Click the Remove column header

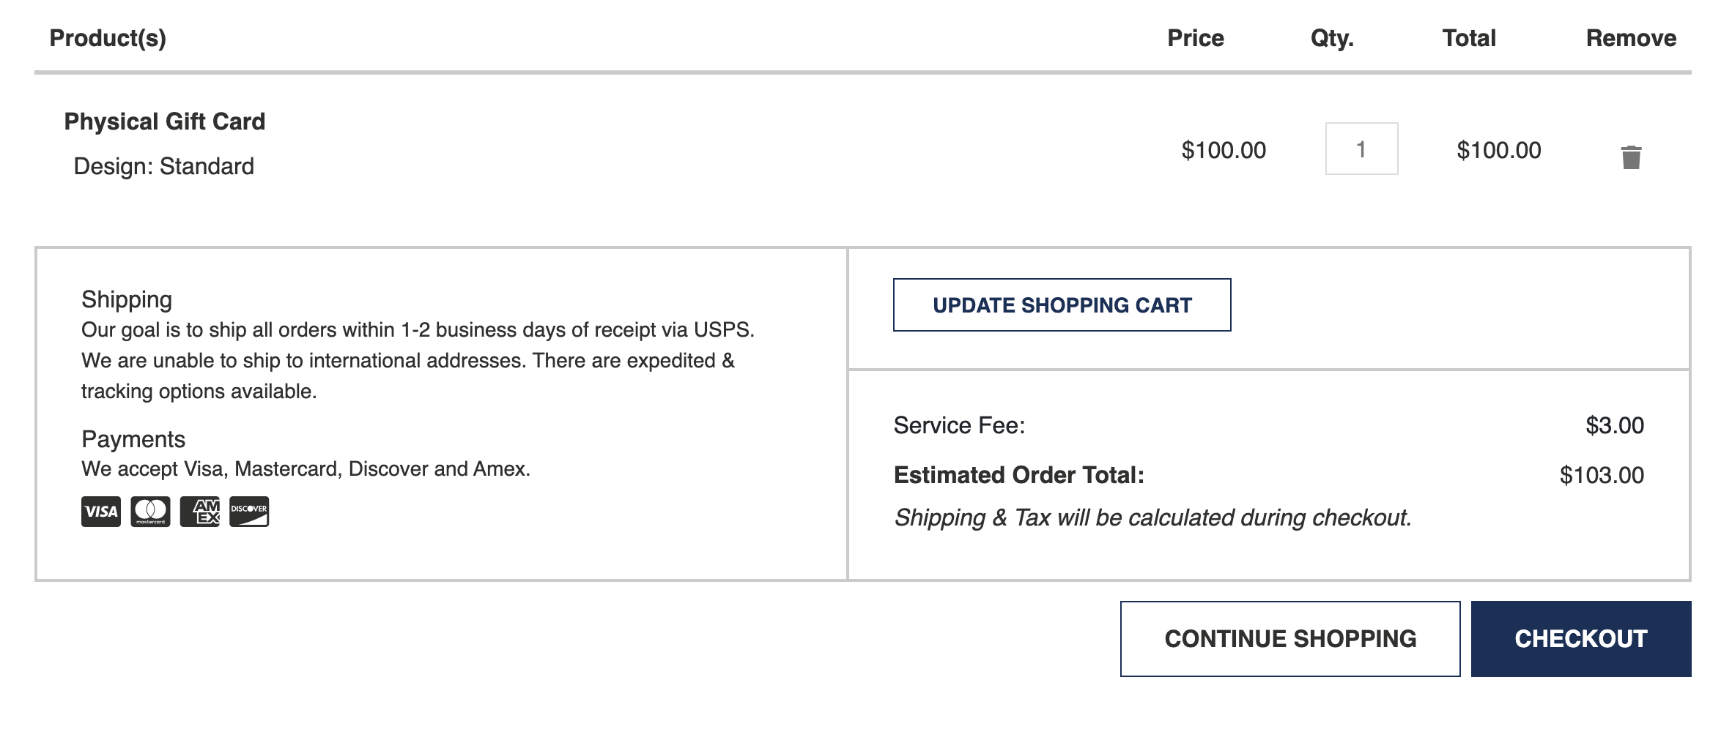pos(1631,38)
